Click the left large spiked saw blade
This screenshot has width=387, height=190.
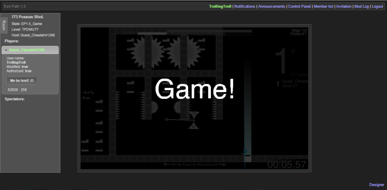click(148, 52)
